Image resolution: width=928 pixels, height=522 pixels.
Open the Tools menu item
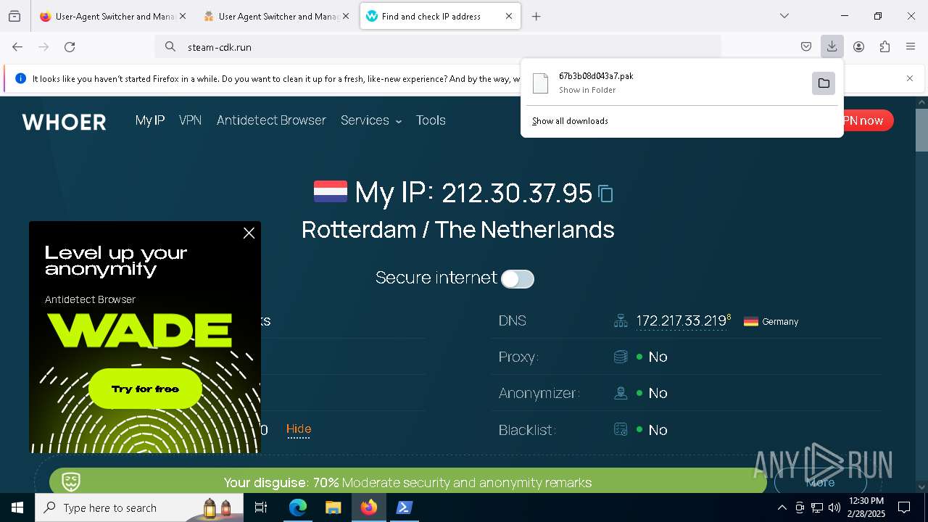[431, 120]
